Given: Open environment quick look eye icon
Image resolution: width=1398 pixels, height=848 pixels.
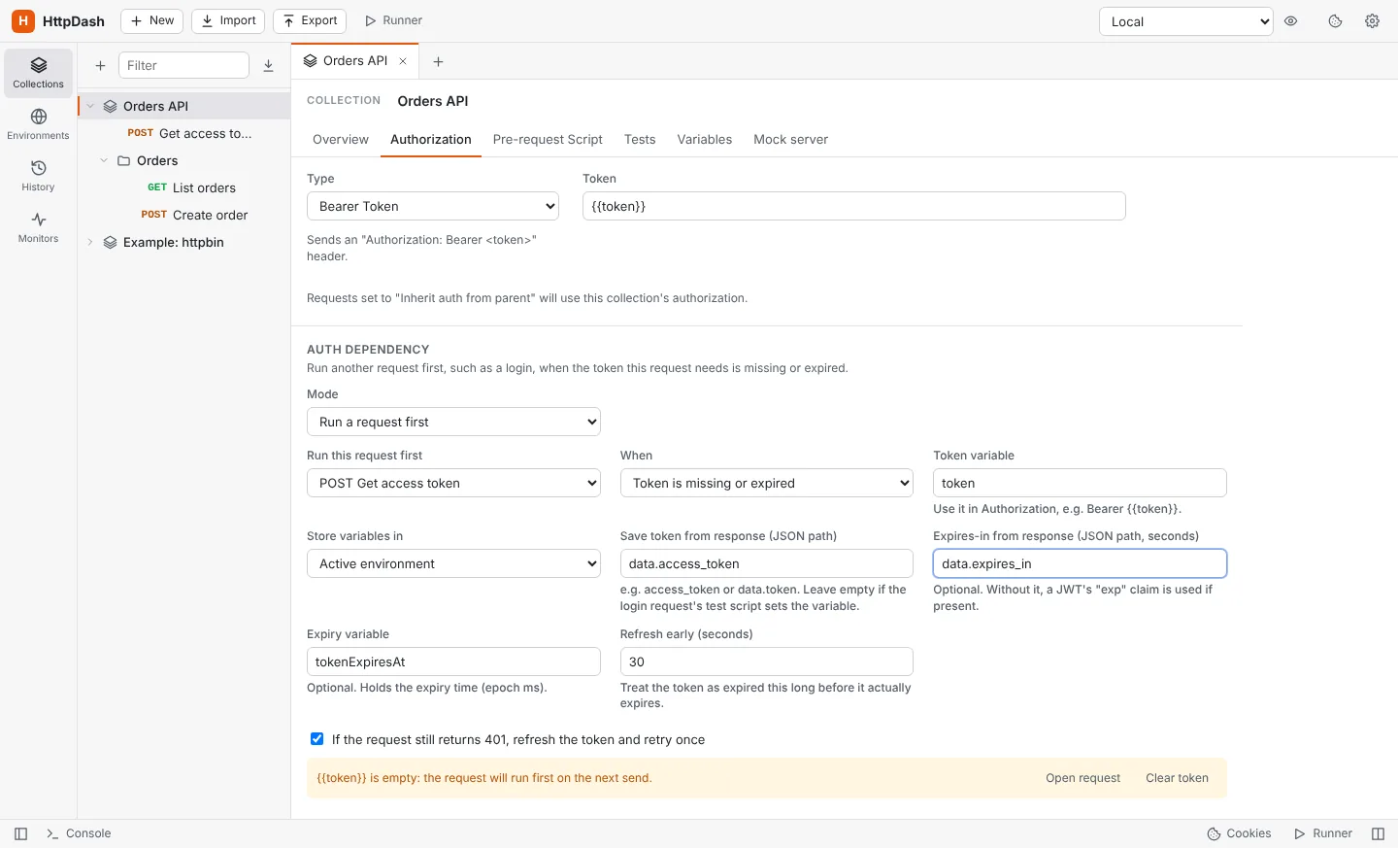Looking at the screenshot, I should point(1291,21).
